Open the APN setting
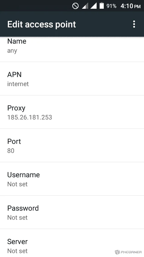 (72, 79)
